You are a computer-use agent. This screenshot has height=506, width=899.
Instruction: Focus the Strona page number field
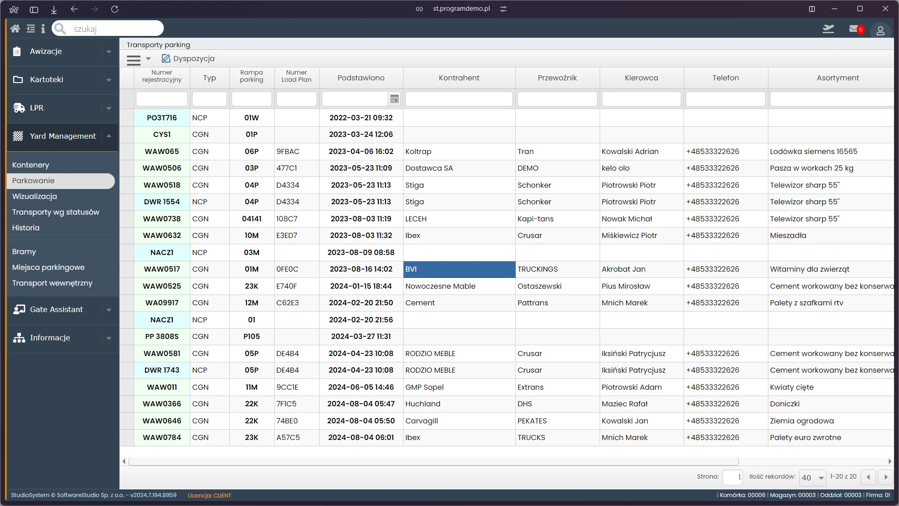click(732, 477)
